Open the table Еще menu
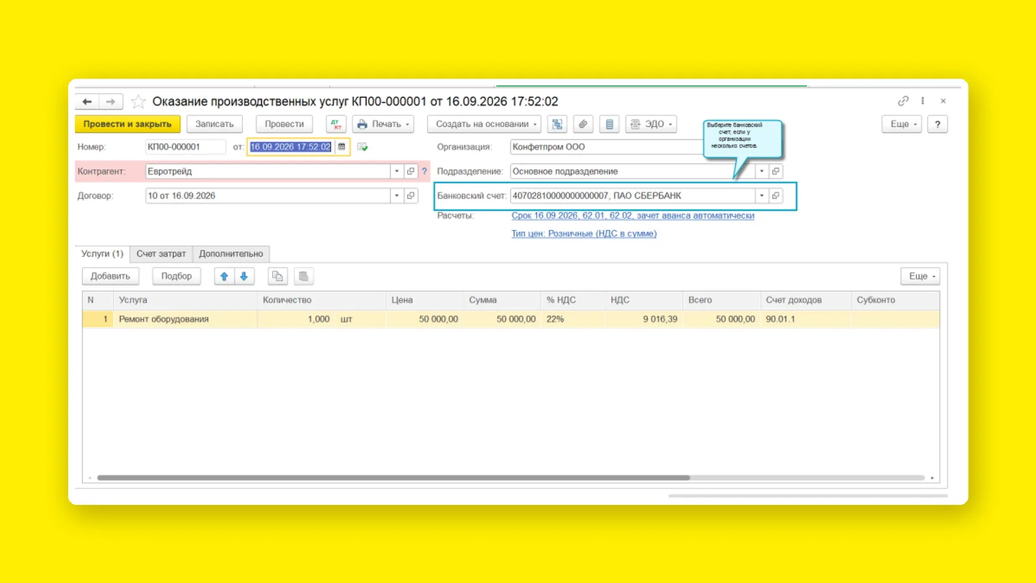This screenshot has height=583, width=1036. pyautogui.click(x=921, y=276)
